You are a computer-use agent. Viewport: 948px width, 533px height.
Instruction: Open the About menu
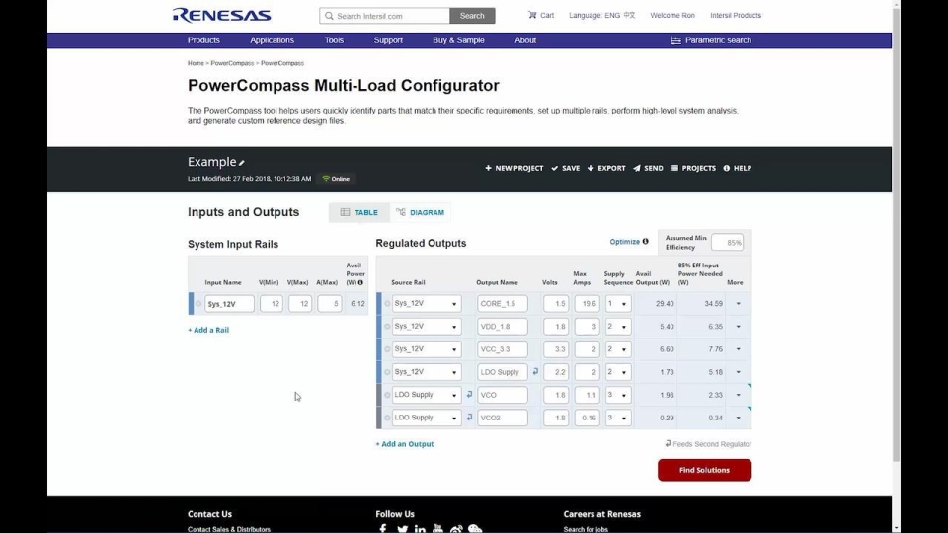click(525, 40)
